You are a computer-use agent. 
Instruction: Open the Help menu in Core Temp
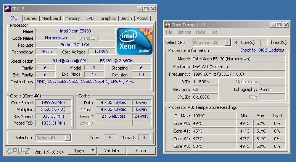point(214,32)
